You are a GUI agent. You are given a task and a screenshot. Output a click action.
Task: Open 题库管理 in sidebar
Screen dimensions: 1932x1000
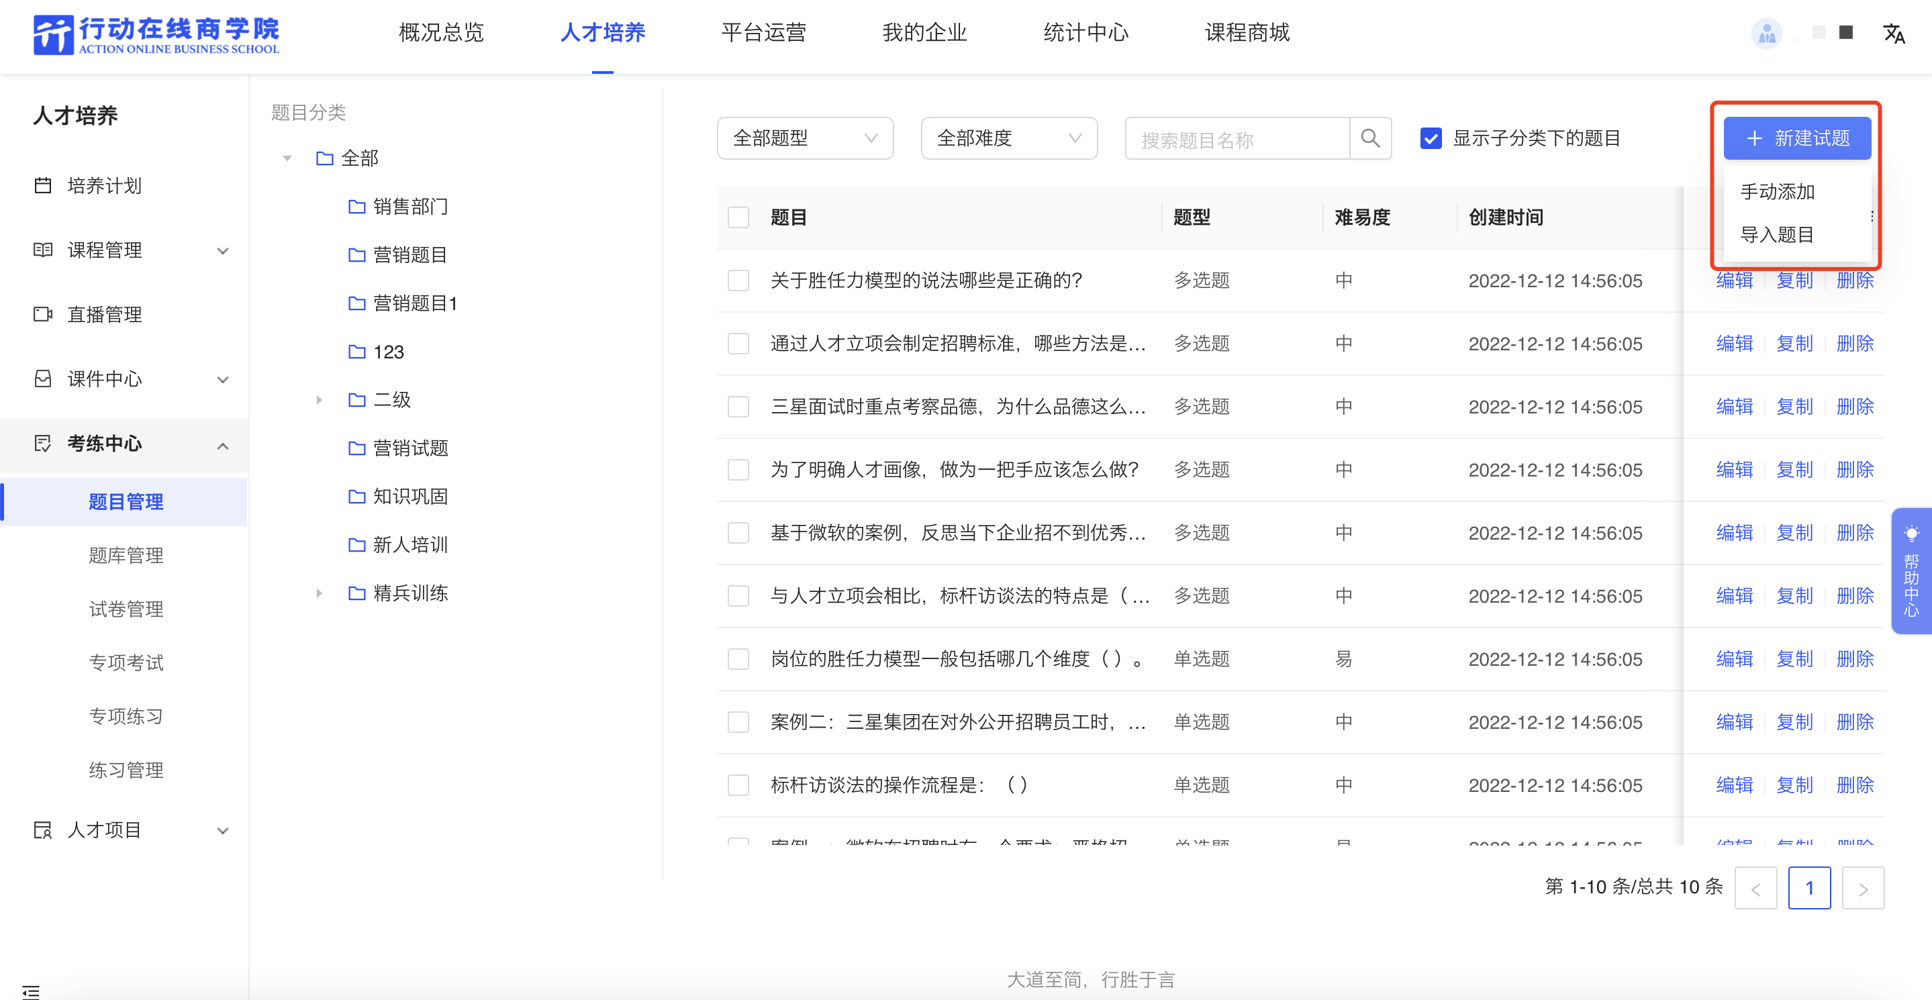pyautogui.click(x=126, y=556)
